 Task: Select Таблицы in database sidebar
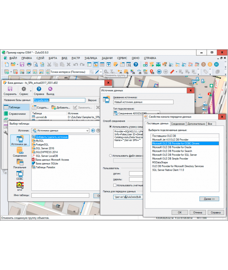[16, 107]
